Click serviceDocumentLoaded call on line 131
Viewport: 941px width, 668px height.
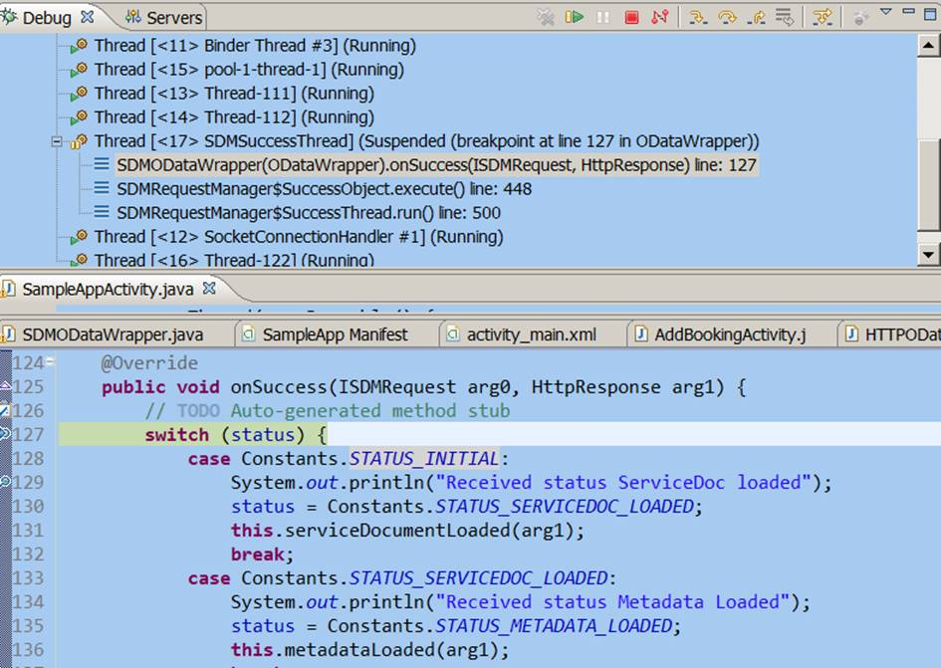point(397,531)
